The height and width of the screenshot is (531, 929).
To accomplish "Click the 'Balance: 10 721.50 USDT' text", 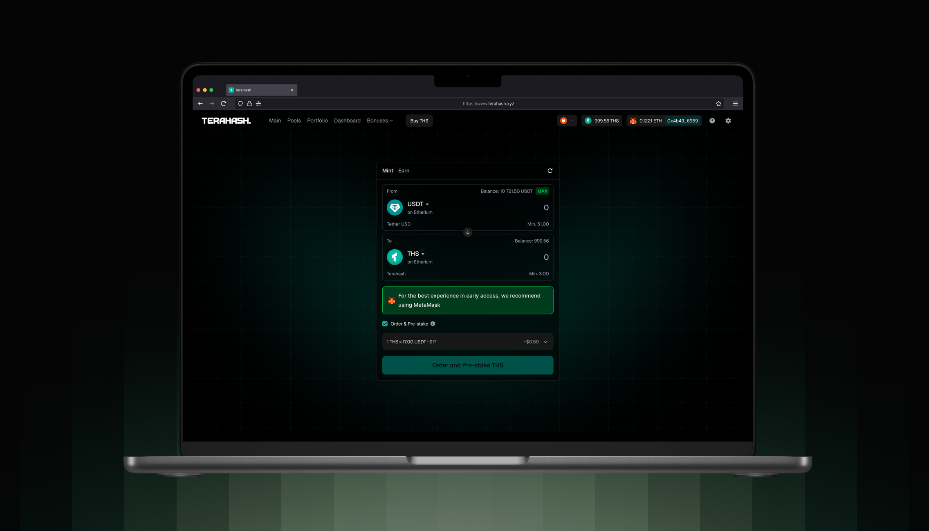I will point(507,191).
